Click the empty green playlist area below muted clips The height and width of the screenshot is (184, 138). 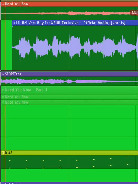click(x=69, y=127)
